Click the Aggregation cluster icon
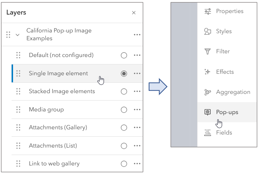This screenshot has height=174, width=259. pyautogui.click(x=208, y=92)
